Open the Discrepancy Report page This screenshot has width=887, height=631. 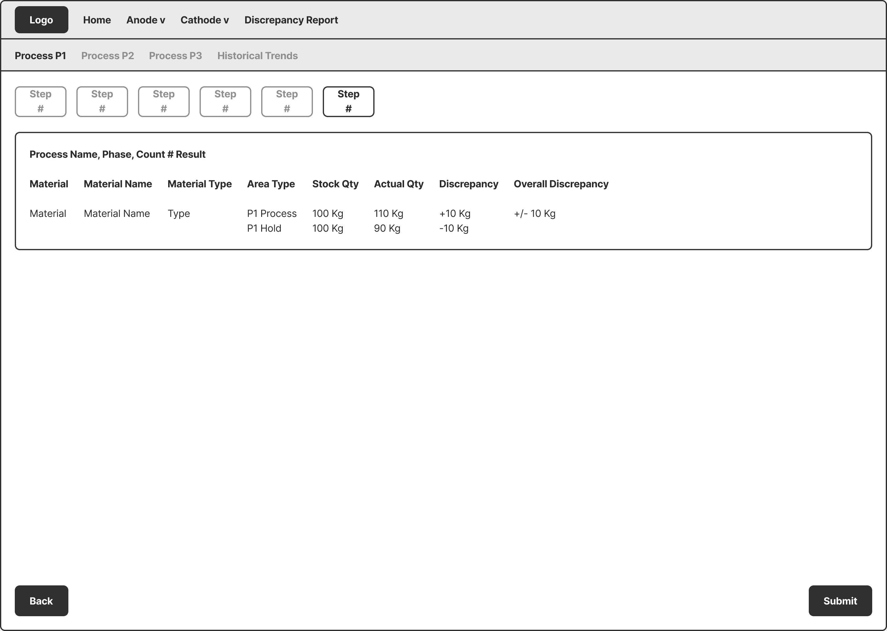291,20
